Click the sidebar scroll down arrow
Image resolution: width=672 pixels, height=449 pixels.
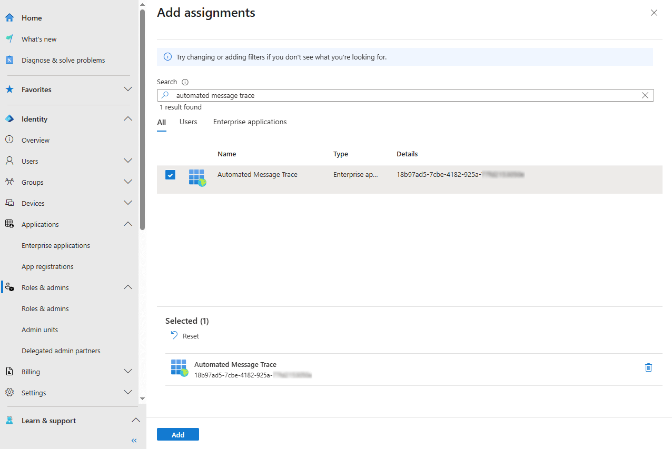click(x=142, y=398)
